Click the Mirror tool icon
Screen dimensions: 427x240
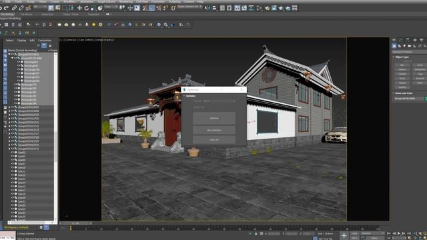207,8
